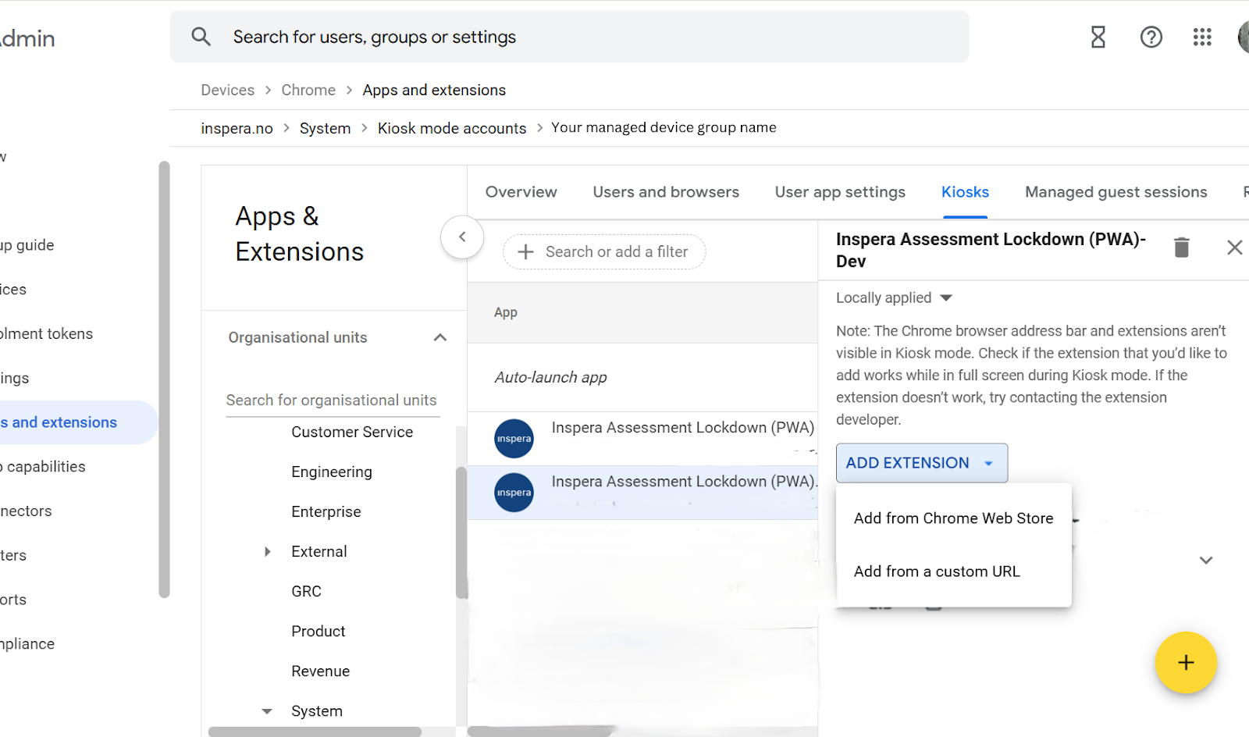This screenshot has width=1249, height=737.
Task: Select the Kiosks tab
Action: click(x=965, y=192)
